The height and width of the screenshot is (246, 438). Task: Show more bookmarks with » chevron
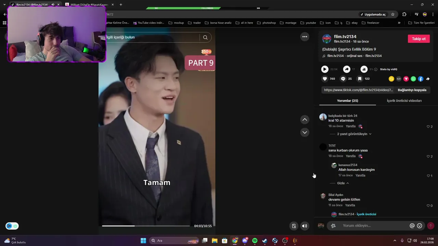coord(399,23)
